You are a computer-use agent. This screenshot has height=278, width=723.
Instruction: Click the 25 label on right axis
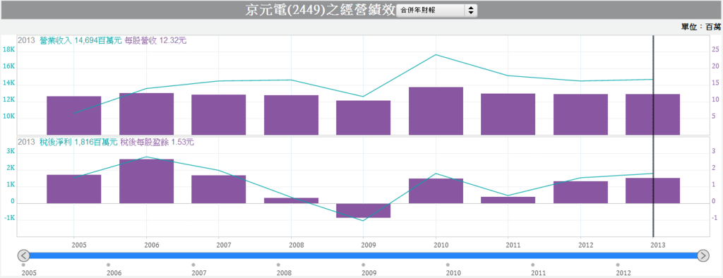tap(716, 49)
